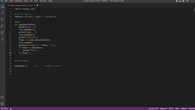The height and width of the screenshot is (110, 195).
Task: Click the time.sleep(1) line
Action: [26, 42]
